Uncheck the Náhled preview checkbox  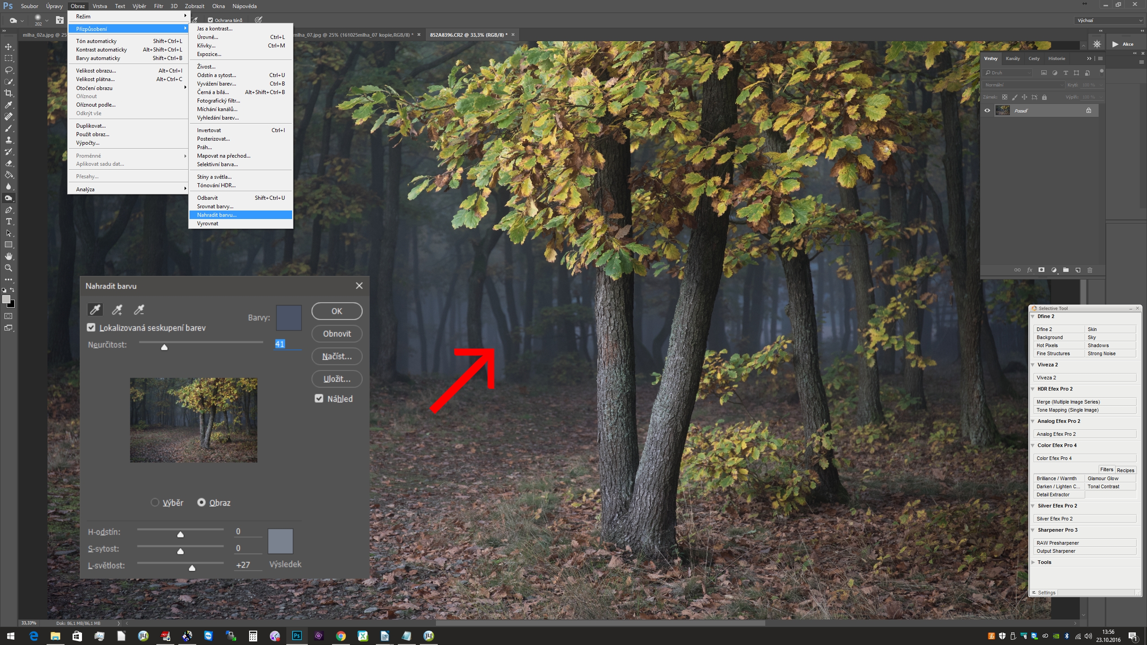pos(319,398)
